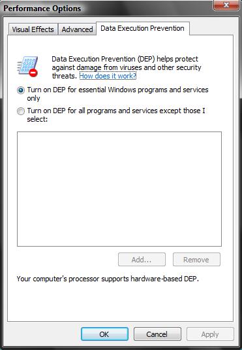Click the hardware-based DEP support message
242x350 pixels.
[x=108, y=279]
